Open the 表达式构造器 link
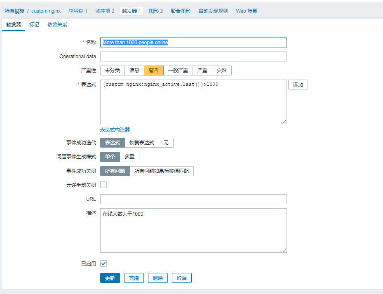Image resolution: width=383 pixels, height=294 pixels. pyautogui.click(x=115, y=130)
